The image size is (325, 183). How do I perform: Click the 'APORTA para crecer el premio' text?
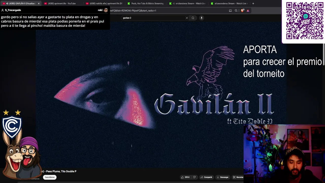[282, 62]
